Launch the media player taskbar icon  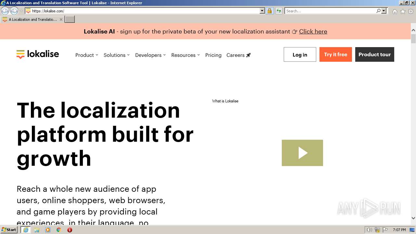point(48,230)
